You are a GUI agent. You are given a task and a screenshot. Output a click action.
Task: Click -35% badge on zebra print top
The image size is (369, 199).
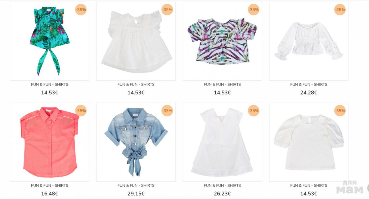[x=253, y=10]
